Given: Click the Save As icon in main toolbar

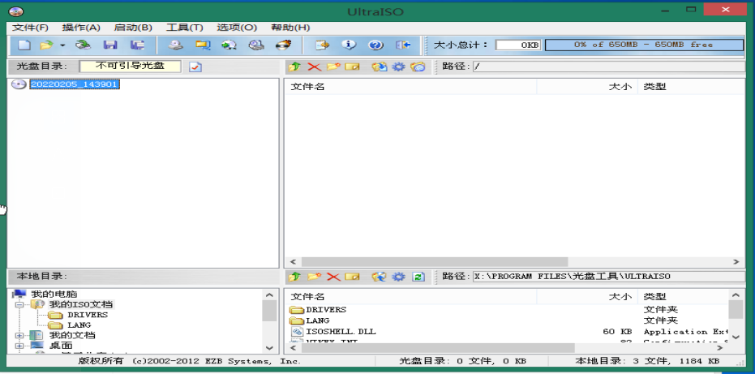Looking at the screenshot, I should click(x=137, y=45).
